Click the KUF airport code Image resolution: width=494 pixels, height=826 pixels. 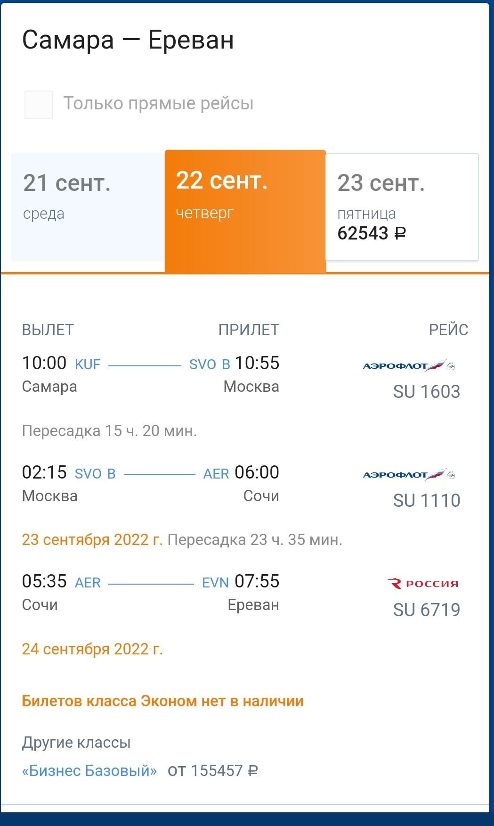88,364
